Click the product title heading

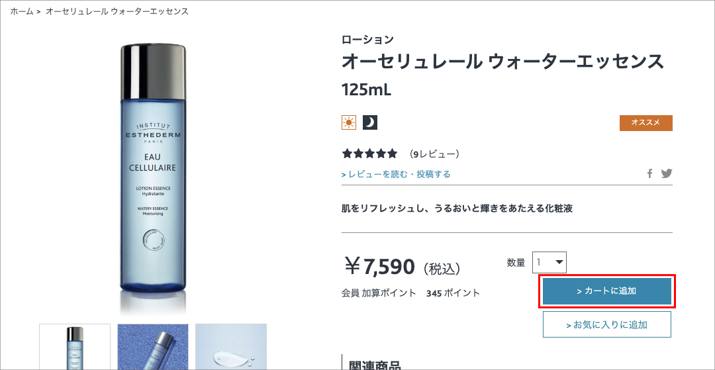coord(502,62)
